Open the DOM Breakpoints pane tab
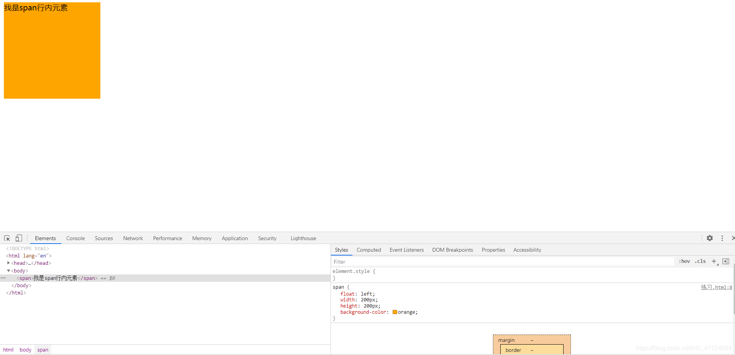 [x=452, y=250]
